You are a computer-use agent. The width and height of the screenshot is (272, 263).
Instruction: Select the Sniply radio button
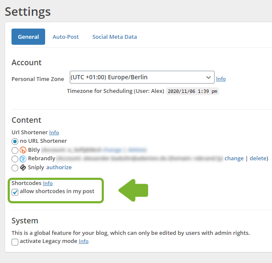(x=15, y=168)
